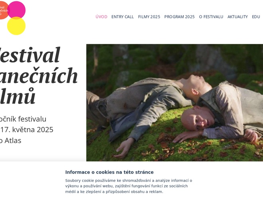This screenshot has width=263, height=199.
Task: Click the orange logo circle with text
Action: pyautogui.click(x=4, y=10)
